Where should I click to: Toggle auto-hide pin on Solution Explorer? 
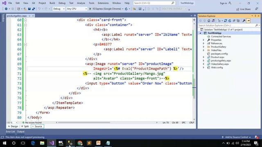tap(255, 16)
